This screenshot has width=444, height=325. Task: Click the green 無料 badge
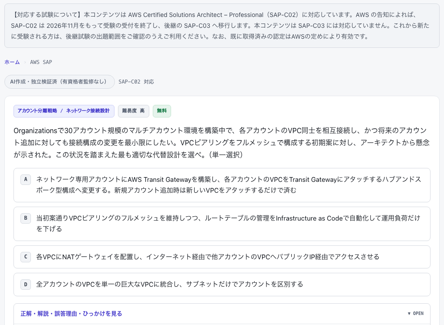[161, 111]
